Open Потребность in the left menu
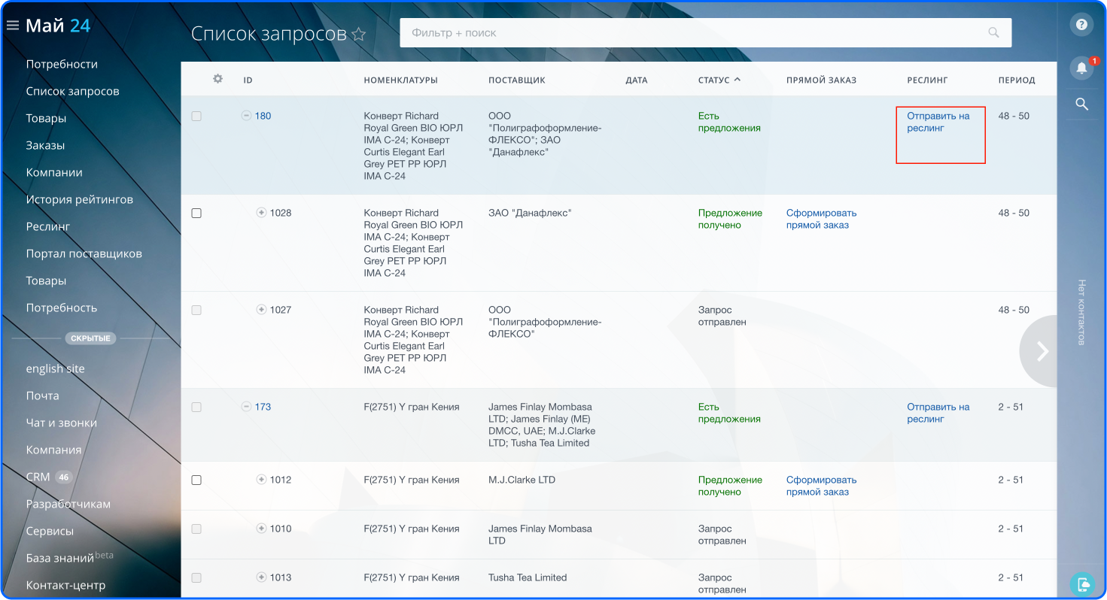1107x600 pixels. tap(62, 308)
